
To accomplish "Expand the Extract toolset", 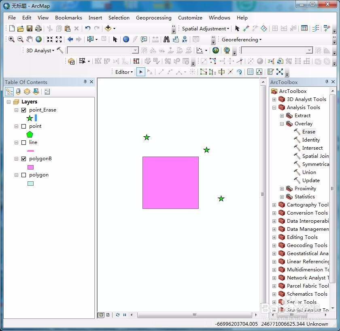I will coord(282,116).
